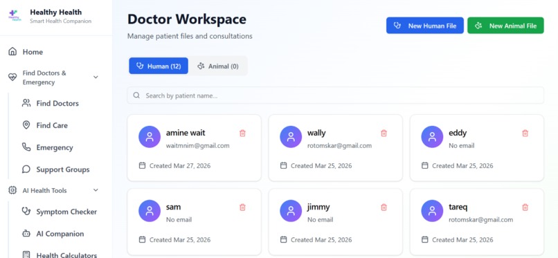
Task: Click the heart pulse icon beside Find Doctors & Emergency
Action: 12,77
